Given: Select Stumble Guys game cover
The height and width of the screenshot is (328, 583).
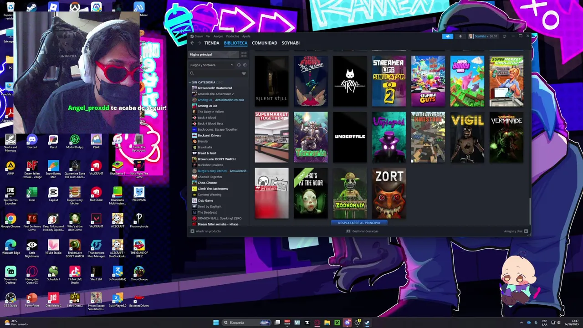Looking at the screenshot, I should click(428, 81).
